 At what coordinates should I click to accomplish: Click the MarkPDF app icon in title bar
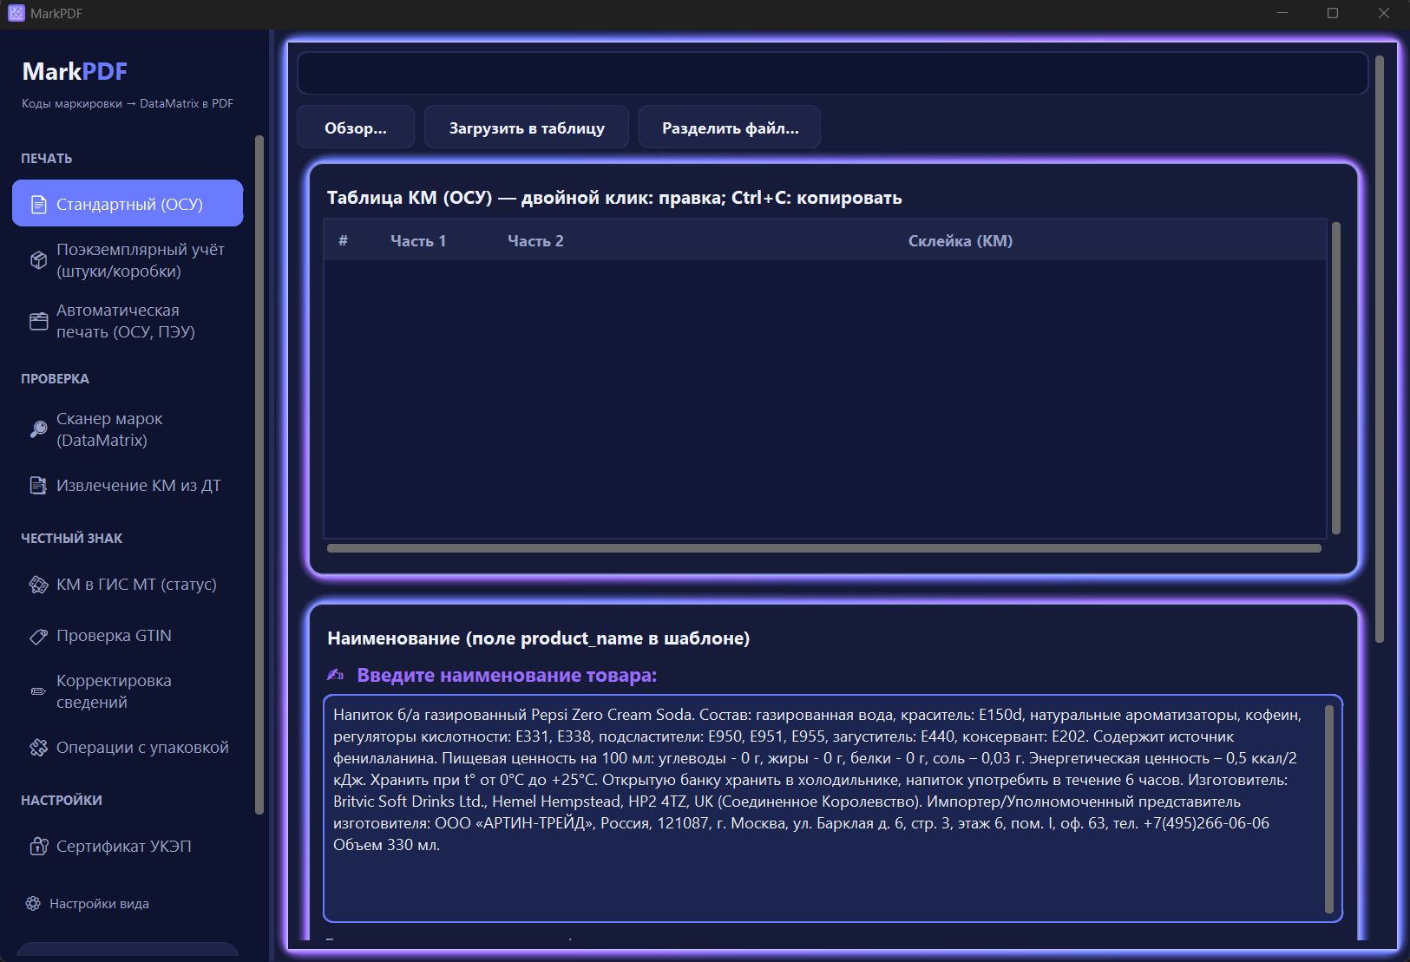(x=16, y=13)
